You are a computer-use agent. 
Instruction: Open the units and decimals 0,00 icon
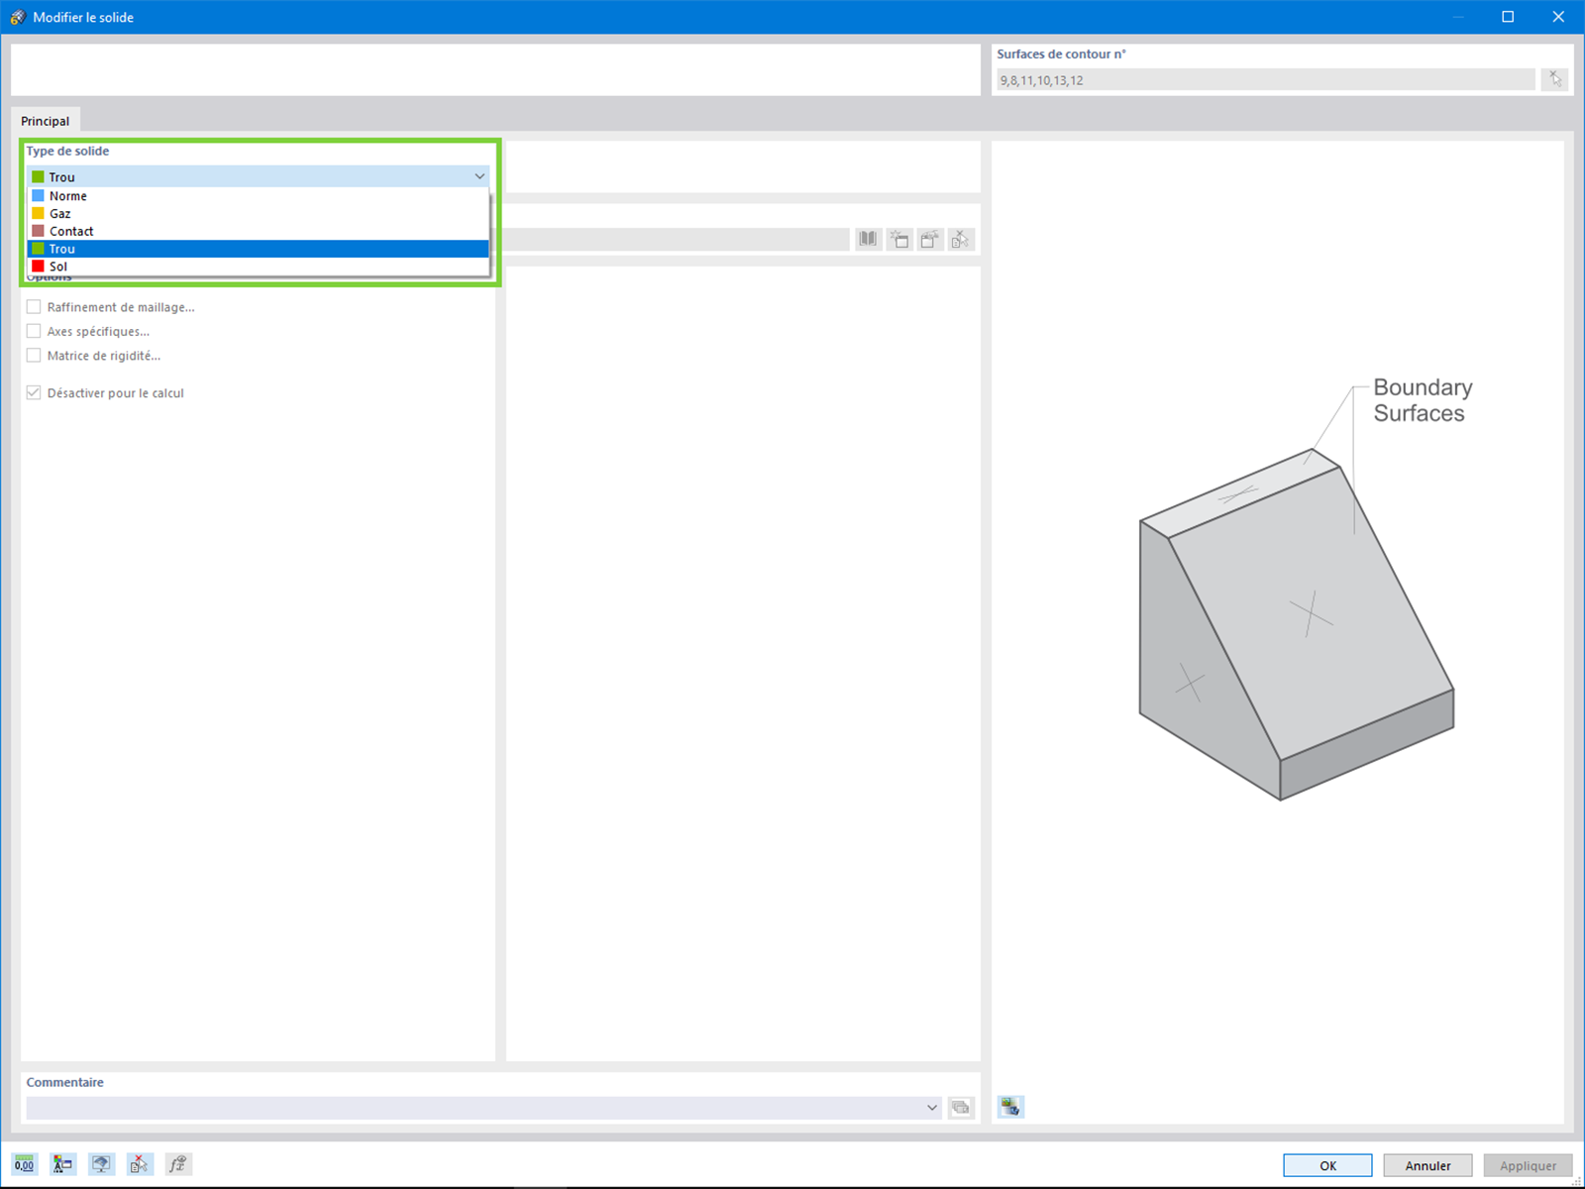pyautogui.click(x=25, y=1164)
